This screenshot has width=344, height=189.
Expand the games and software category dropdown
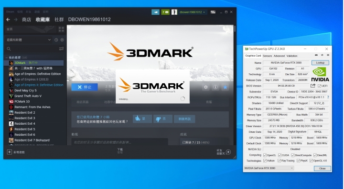29,40
